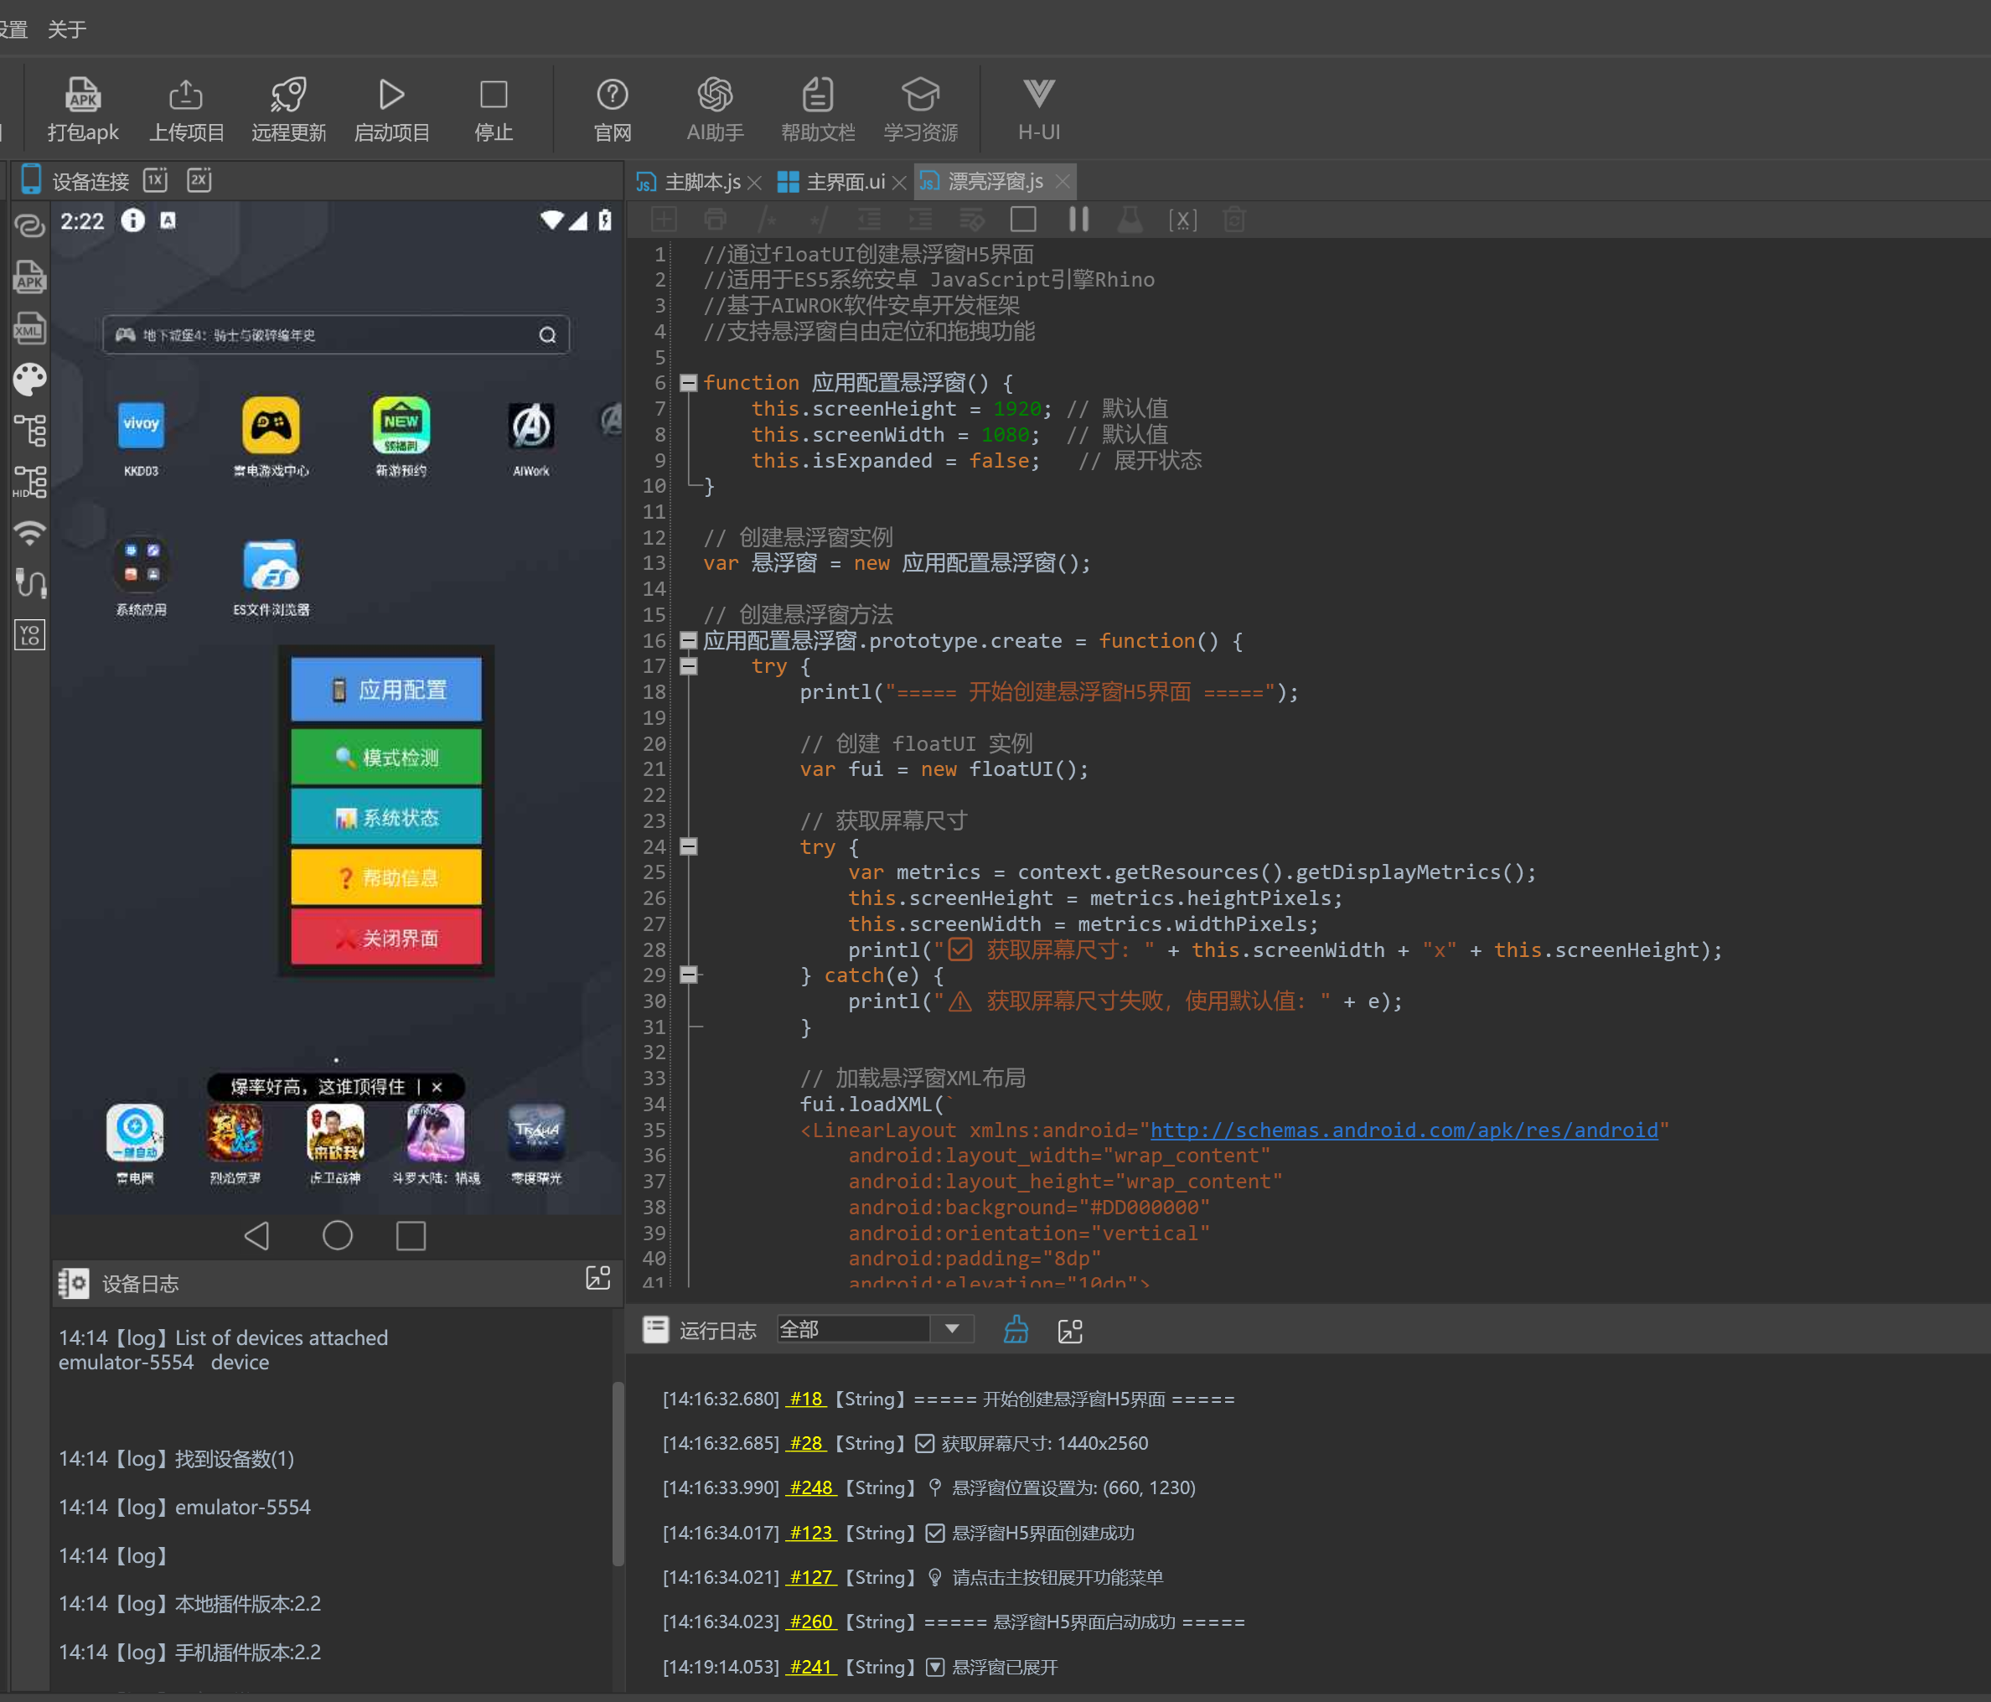
Task: Click the 上传项目 upload icon
Action: (x=185, y=96)
